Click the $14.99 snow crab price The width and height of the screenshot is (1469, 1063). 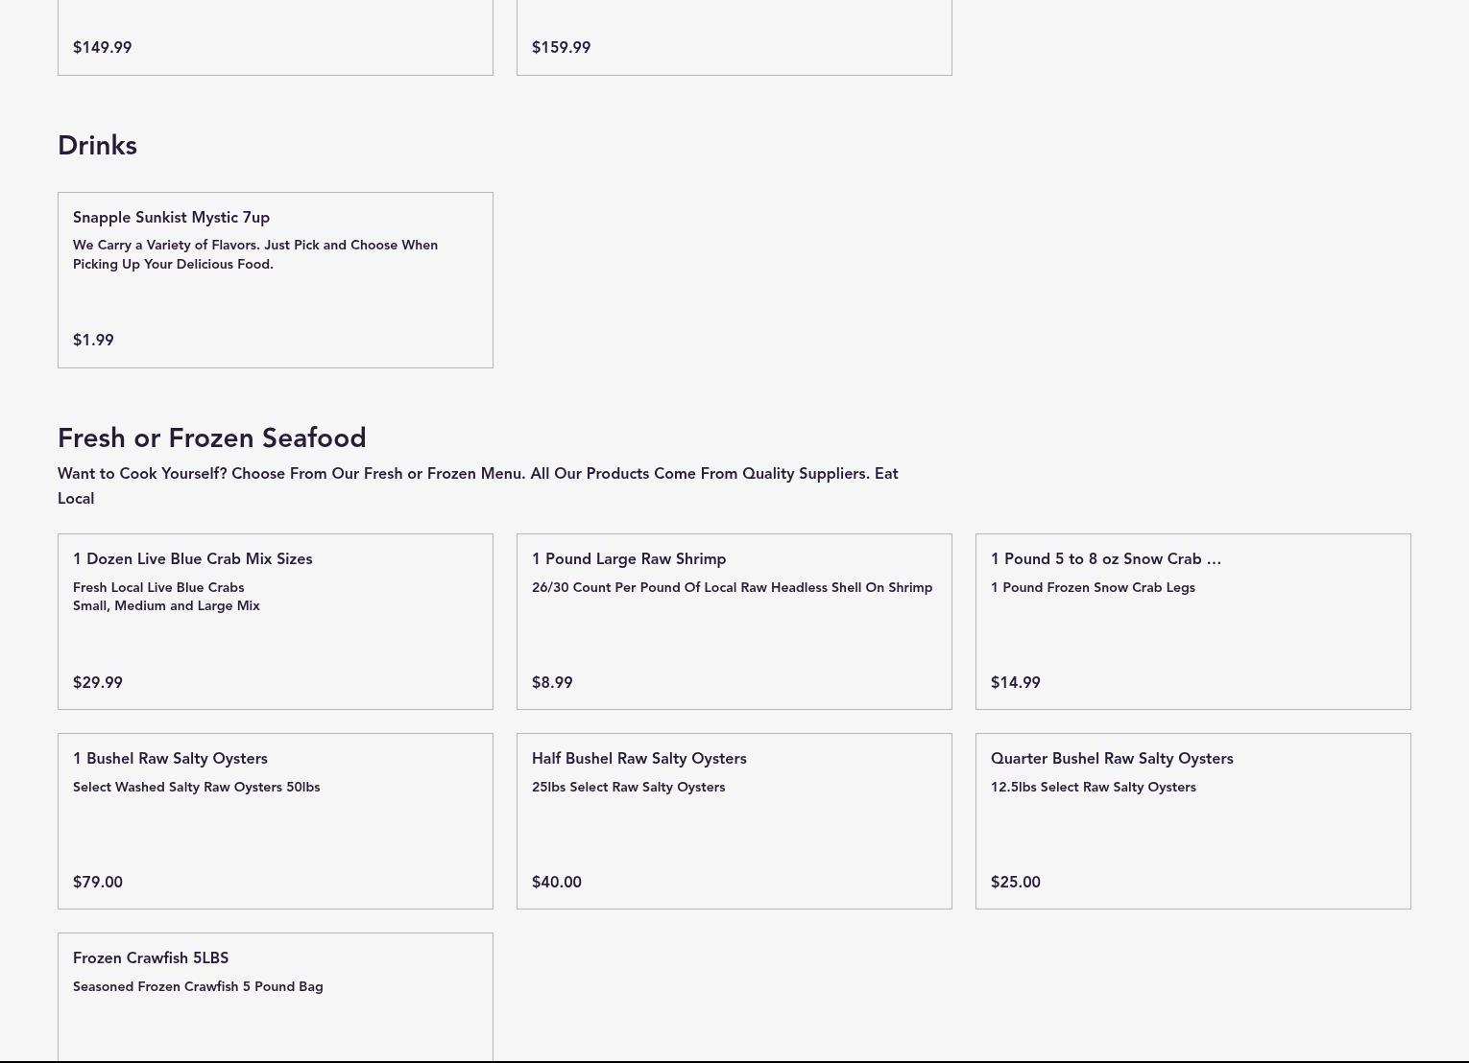point(1016,683)
